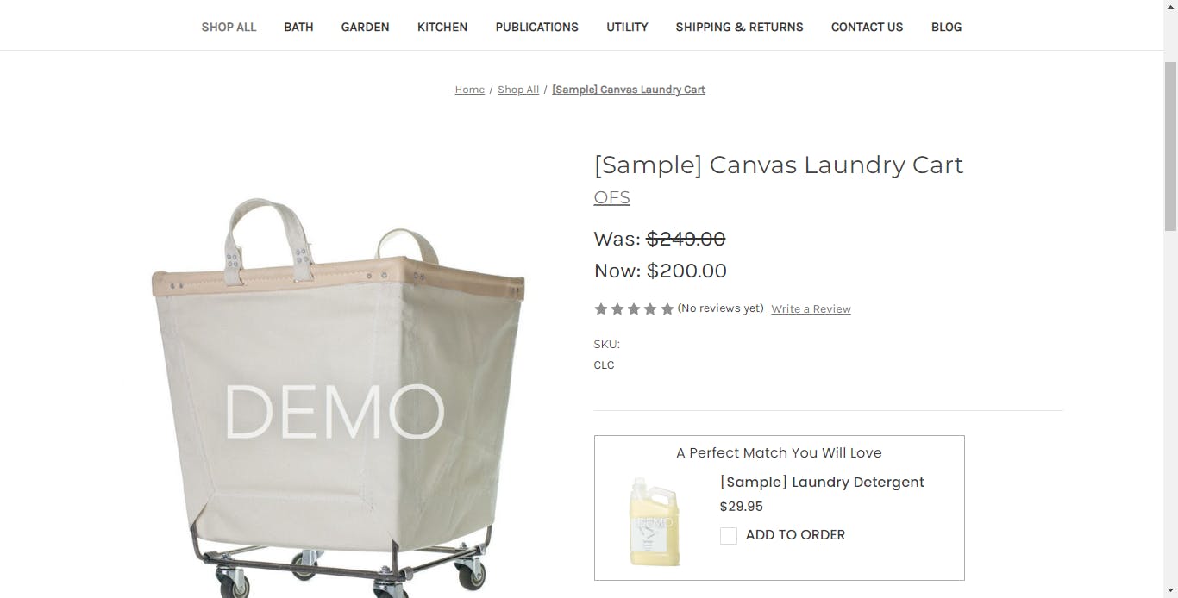Click the third rating star
This screenshot has width=1178, height=598.
point(634,308)
